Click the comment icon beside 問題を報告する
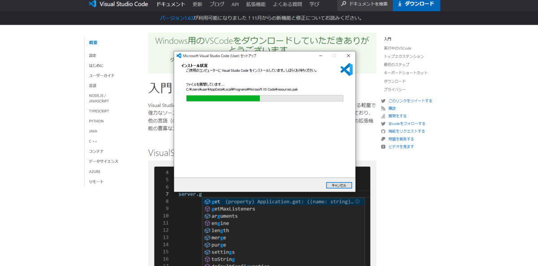Viewport: 538px width, 266px height. tap(383, 139)
